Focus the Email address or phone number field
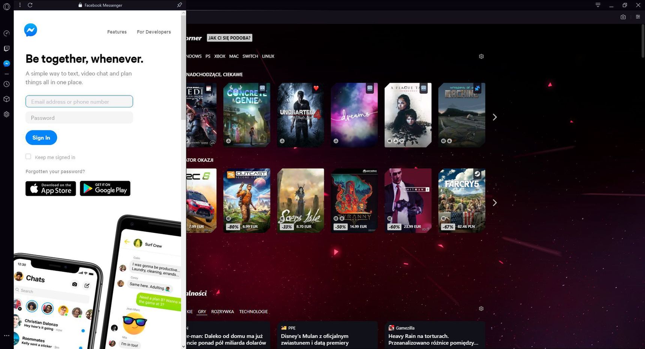645x349 pixels. click(x=79, y=101)
